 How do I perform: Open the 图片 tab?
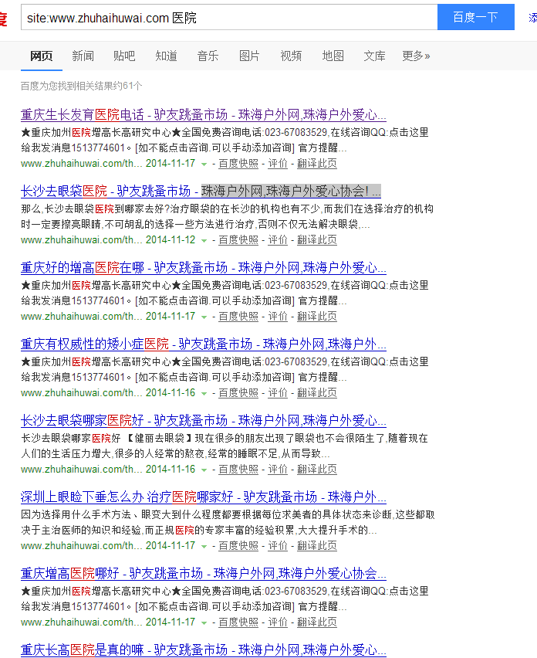coord(249,56)
